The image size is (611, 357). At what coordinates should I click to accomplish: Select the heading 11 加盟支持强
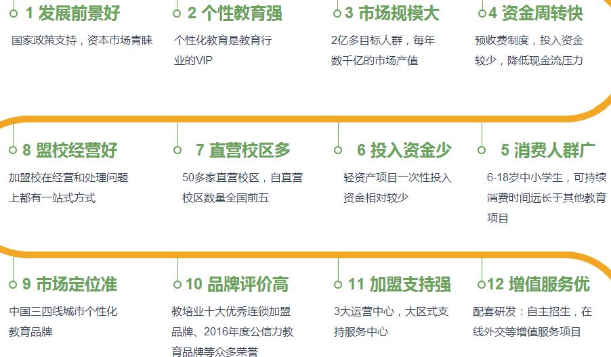(x=400, y=284)
